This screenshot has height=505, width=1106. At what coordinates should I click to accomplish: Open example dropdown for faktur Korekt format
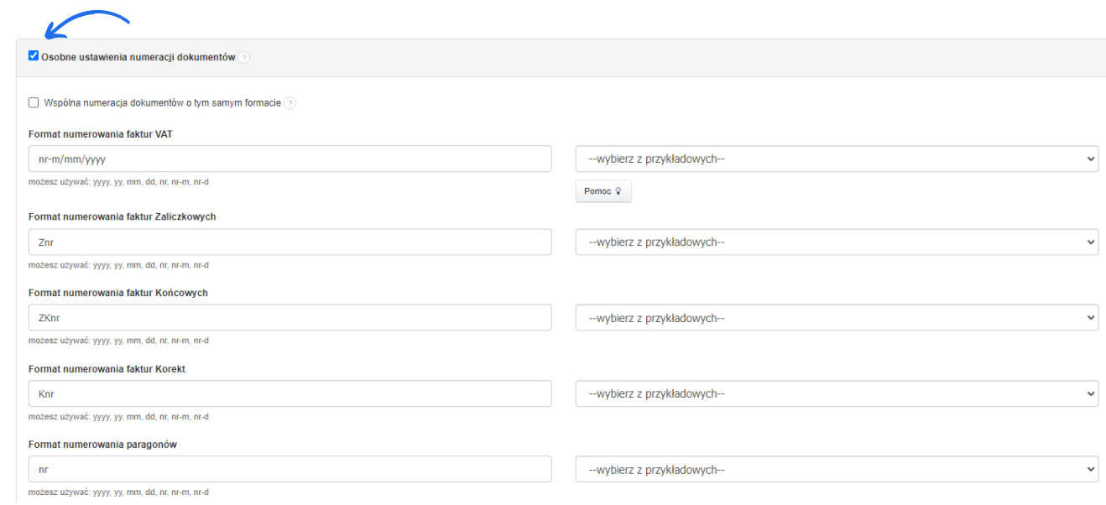coord(837,393)
